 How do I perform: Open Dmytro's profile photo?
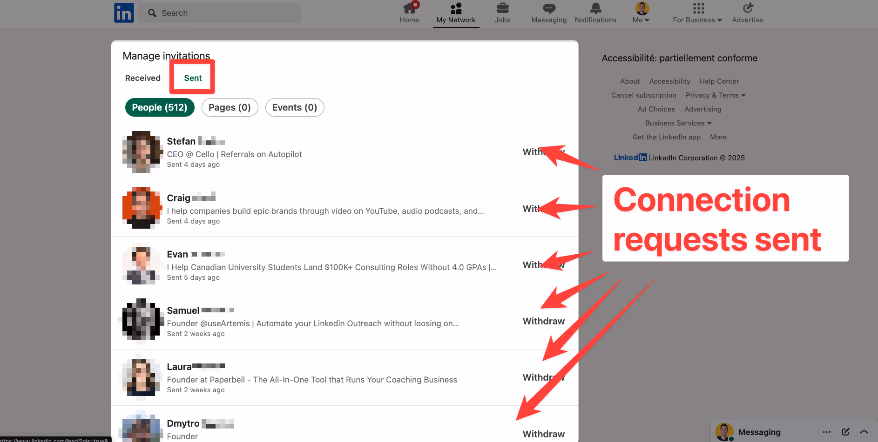(141, 427)
